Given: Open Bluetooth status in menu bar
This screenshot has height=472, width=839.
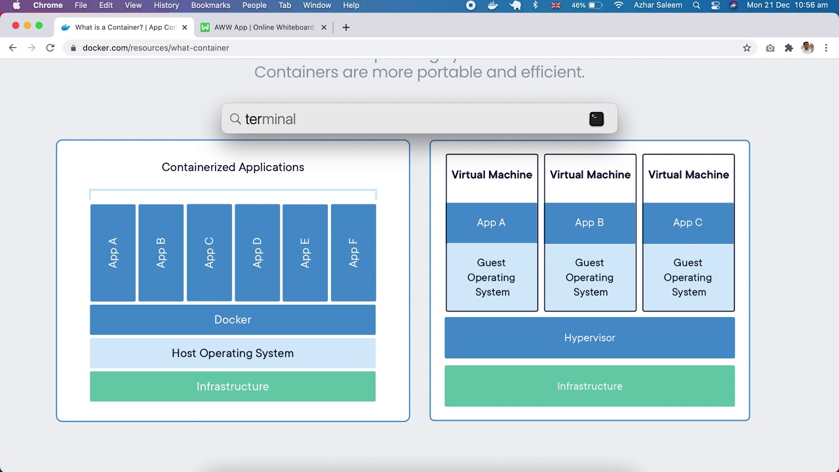Looking at the screenshot, I should coord(535,5).
